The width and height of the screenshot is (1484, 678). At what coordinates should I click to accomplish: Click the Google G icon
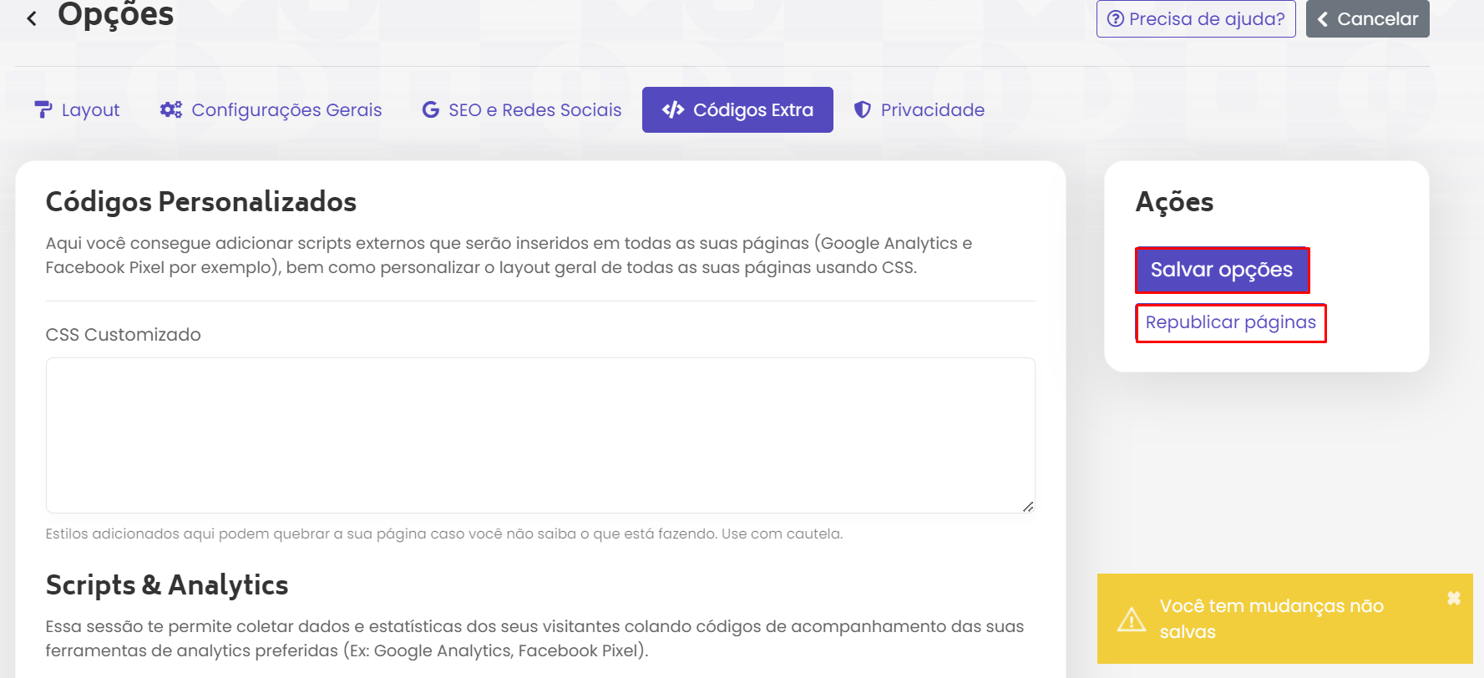431,109
